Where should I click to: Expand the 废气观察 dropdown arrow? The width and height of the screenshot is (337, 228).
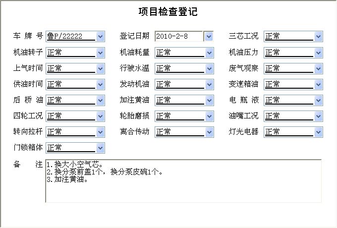[319, 68]
